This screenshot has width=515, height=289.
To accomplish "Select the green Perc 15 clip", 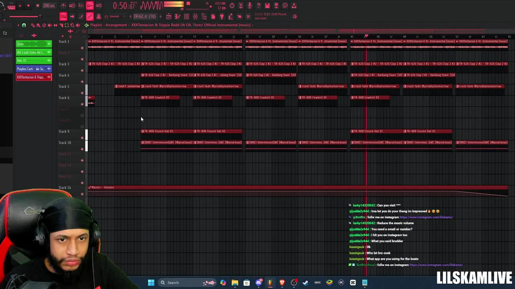I will (34, 61).
